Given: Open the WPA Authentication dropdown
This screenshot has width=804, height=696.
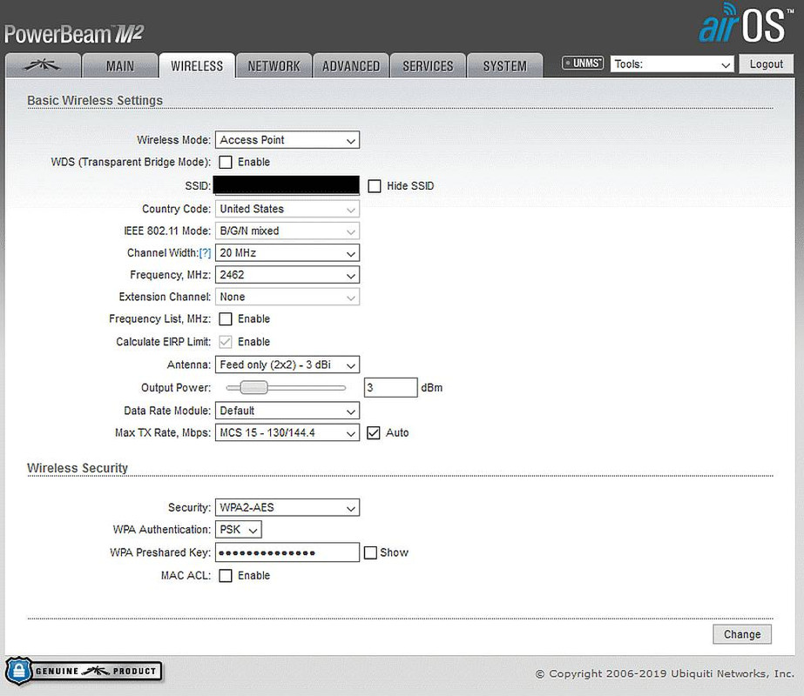Looking at the screenshot, I should [x=239, y=530].
